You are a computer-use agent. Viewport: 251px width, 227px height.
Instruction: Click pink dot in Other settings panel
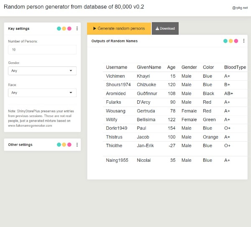tap(69, 145)
